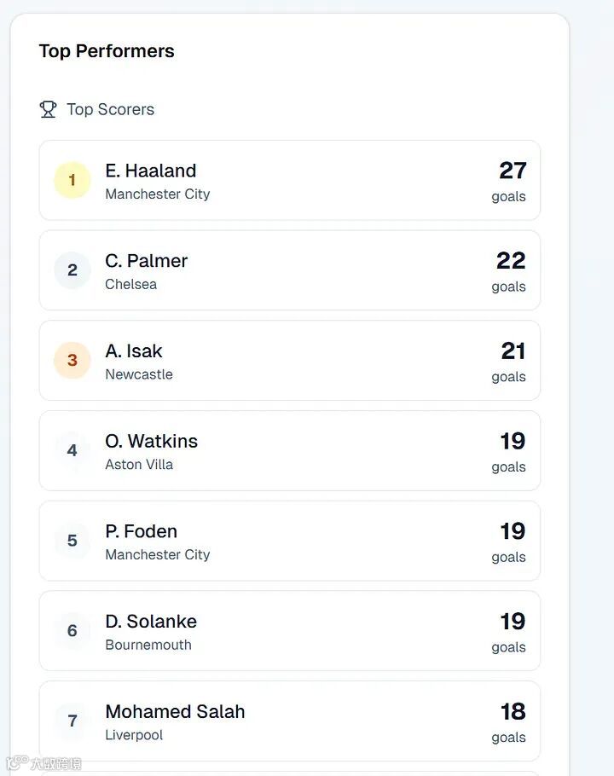This screenshot has height=776, width=614.
Task: Click the Newcastle team label
Action: tap(139, 374)
